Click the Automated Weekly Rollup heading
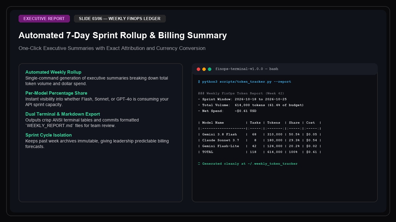The width and height of the screenshot is (396, 222). pos(53,72)
